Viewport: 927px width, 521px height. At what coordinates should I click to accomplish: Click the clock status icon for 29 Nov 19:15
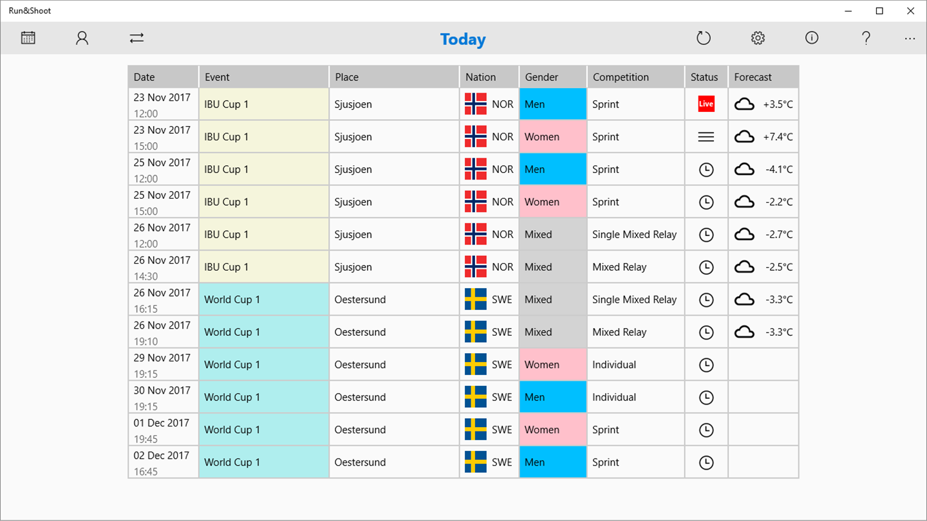706,365
